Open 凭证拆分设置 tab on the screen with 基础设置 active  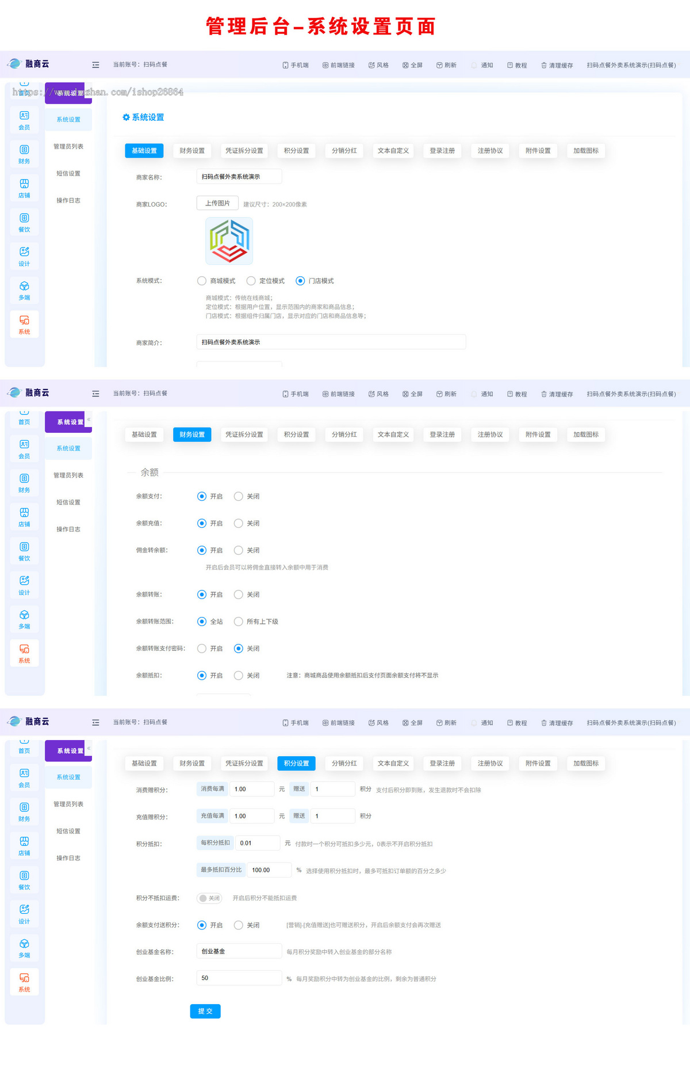[x=244, y=151]
